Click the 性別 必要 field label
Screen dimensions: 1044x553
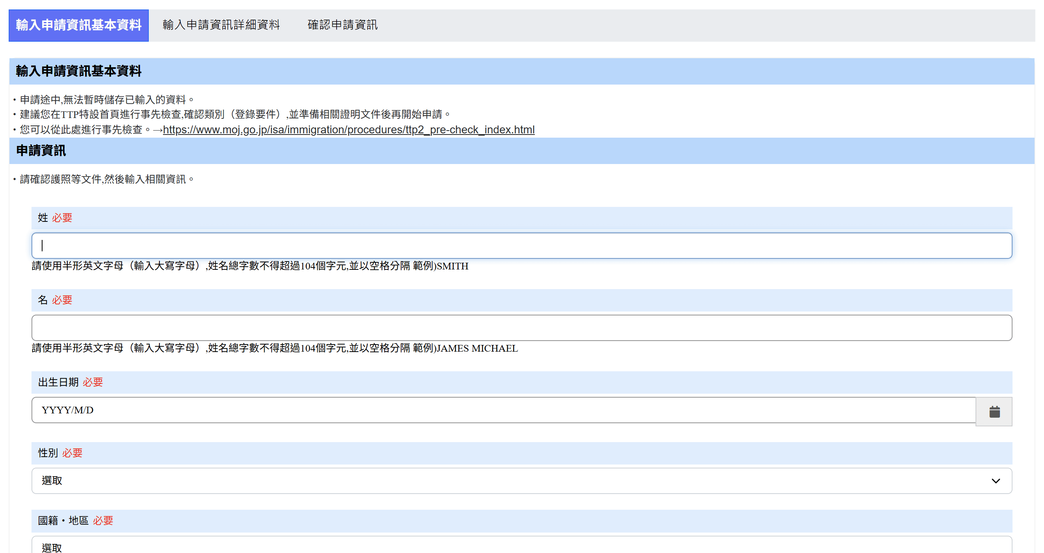tap(60, 453)
